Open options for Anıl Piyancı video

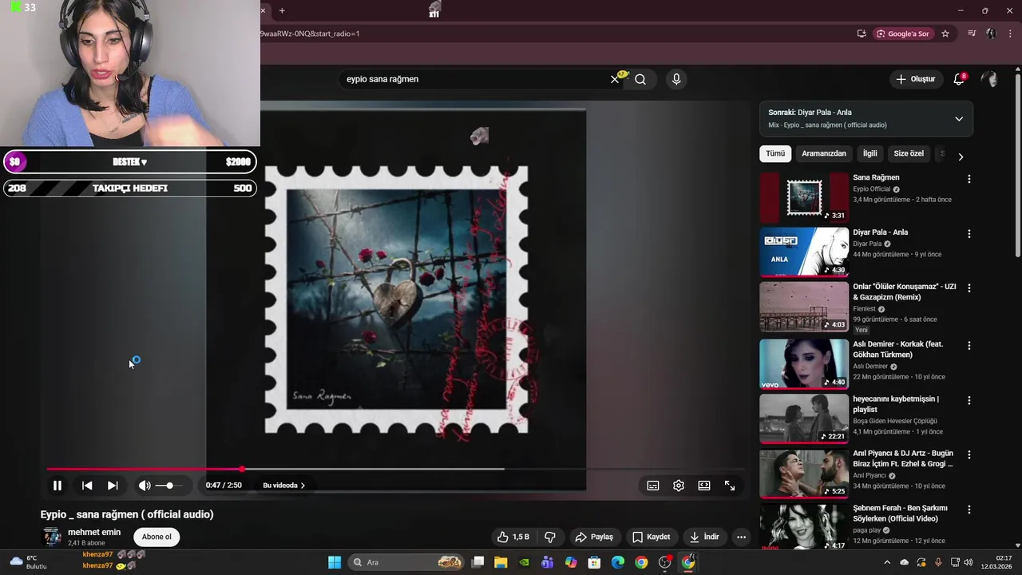tap(969, 454)
